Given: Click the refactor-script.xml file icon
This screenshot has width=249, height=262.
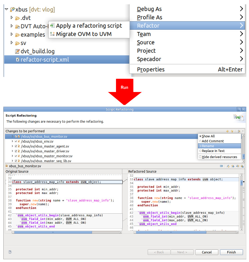Looking at the screenshot, I should point(17,60).
